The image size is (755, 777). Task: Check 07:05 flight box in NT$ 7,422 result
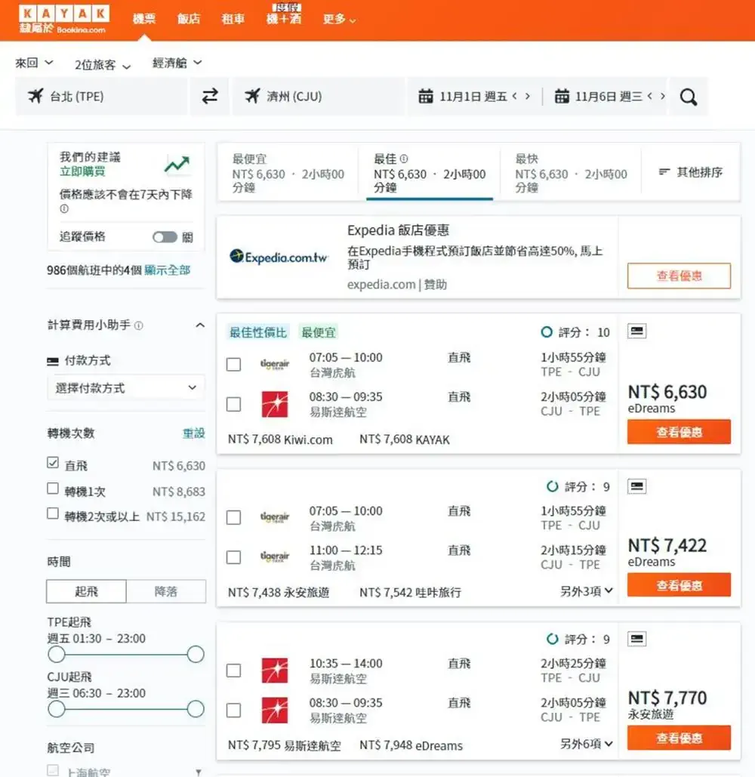(x=233, y=518)
